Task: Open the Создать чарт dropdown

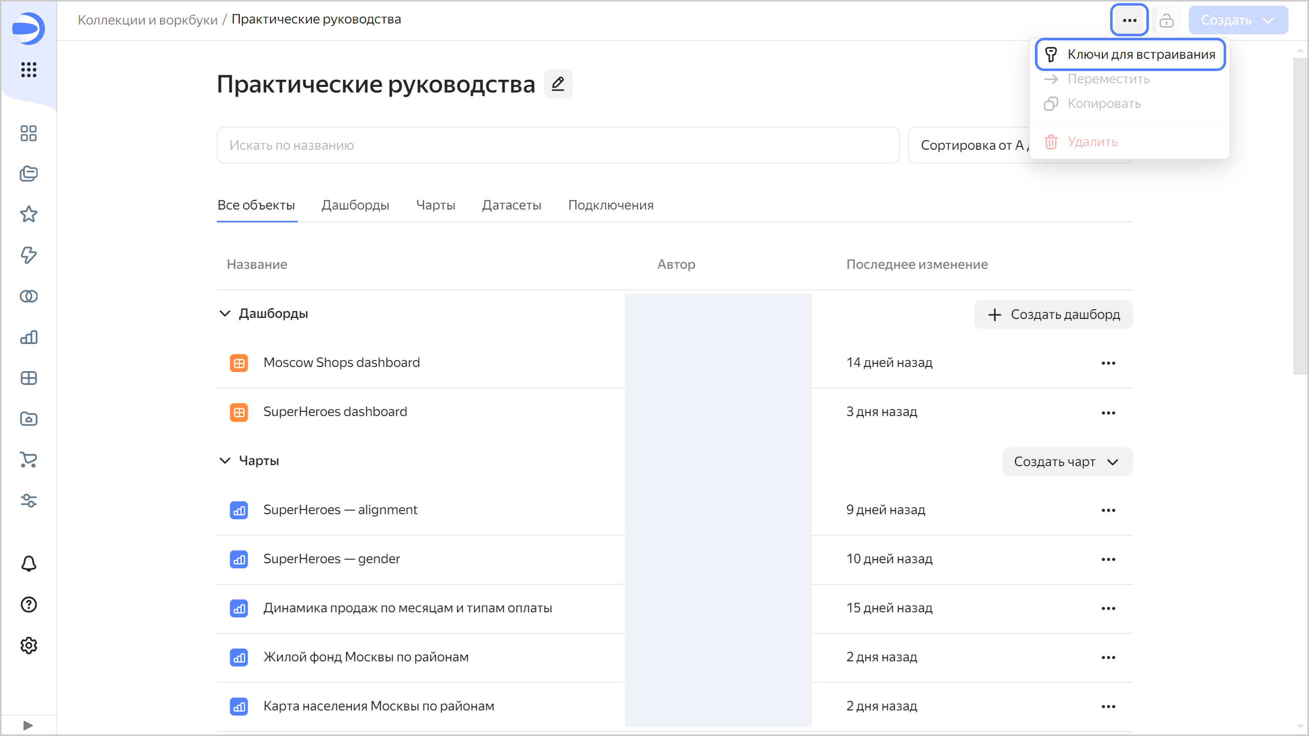Action: click(1067, 462)
